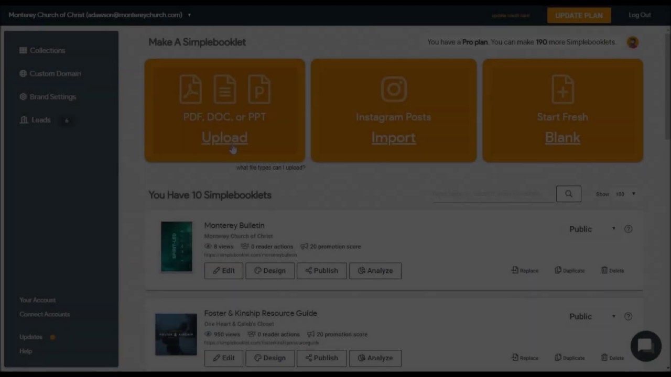Click the DOC file icon in the upload card
671x377 pixels.
pyautogui.click(x=224, y=89)
